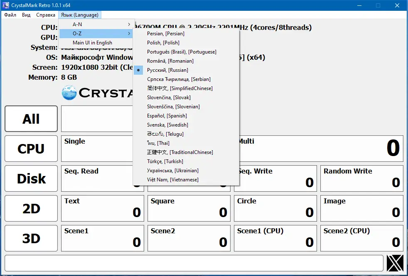Click the OS Майкрософт Windows text
408x276 pixels.
97,57
